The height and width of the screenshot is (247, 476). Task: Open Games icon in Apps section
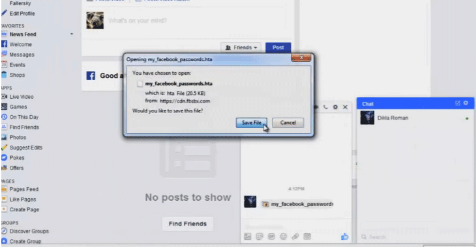pyautogui.click(x=4, y=107)
